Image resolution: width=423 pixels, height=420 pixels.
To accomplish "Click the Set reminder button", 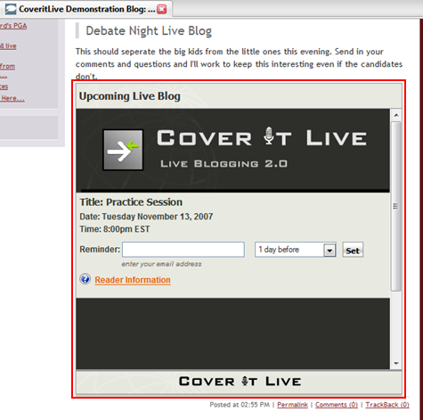I will coord(353,250).
